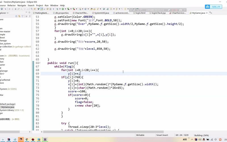Show hidden editor tabs list chevron

coord(211,13)
